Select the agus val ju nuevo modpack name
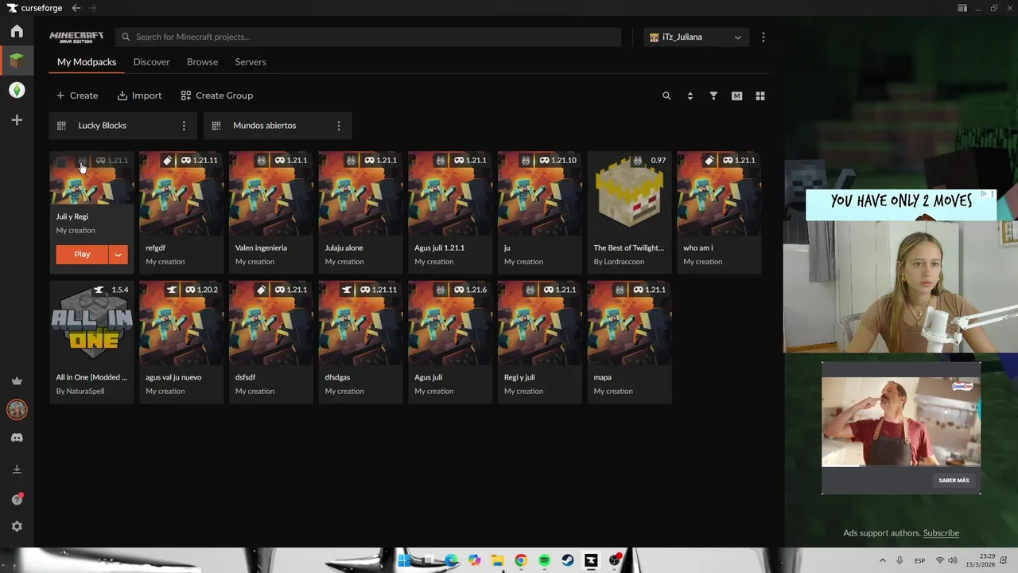The width and height of the screenshot is (1018, 573). click(x=173, y=378)
